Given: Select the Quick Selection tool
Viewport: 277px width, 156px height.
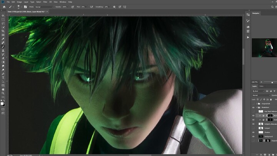Looking at the screenshot, I should click(x=3, y=27).
